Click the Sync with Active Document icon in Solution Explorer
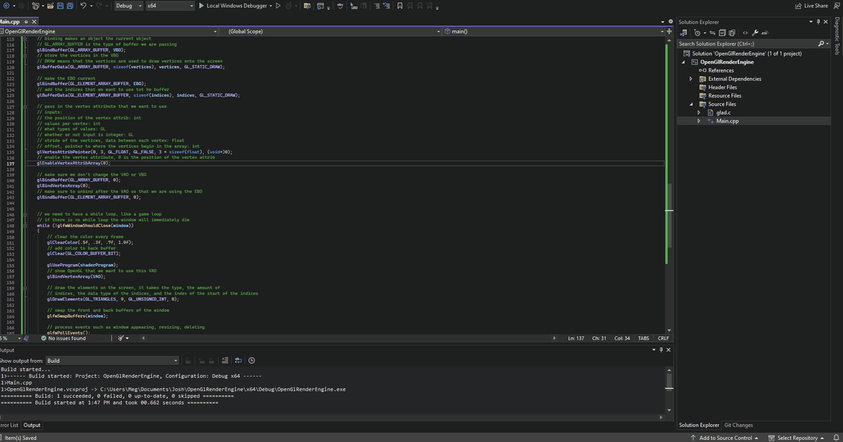 [712, 33]
